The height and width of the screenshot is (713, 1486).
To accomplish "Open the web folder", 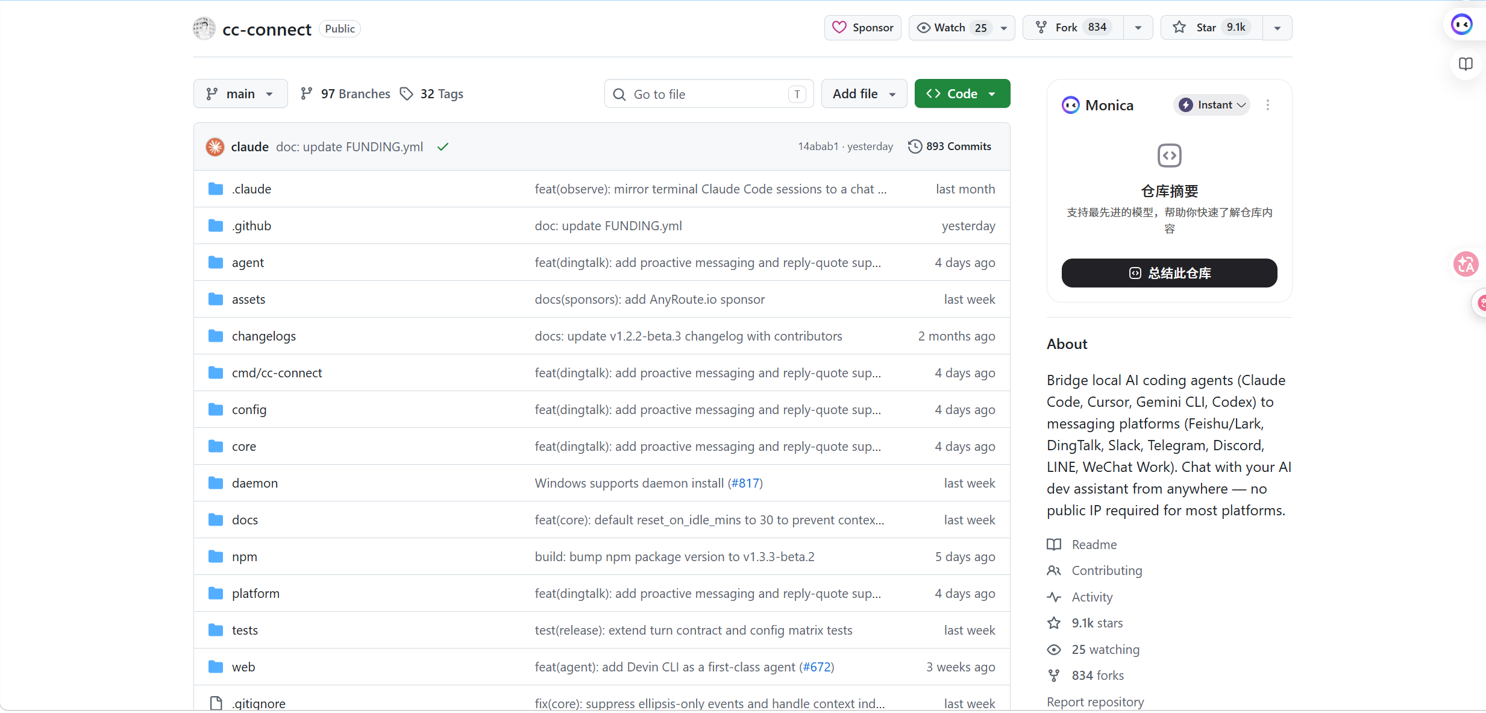I will point(243,667).
